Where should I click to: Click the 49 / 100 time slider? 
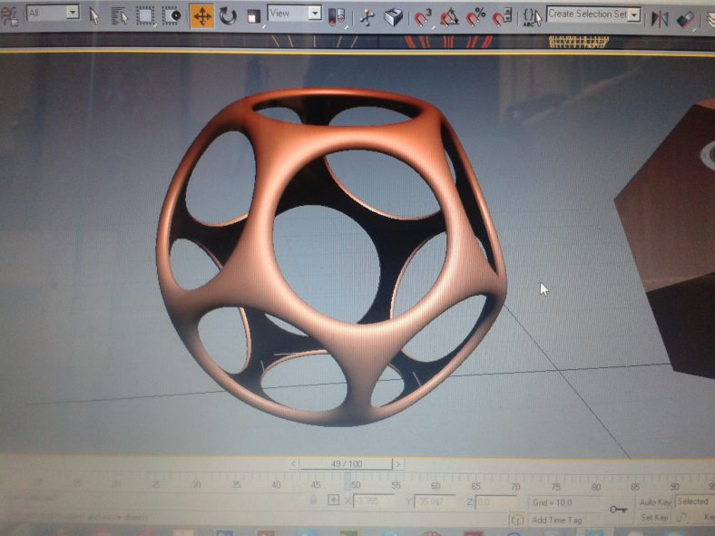point(347,463)
